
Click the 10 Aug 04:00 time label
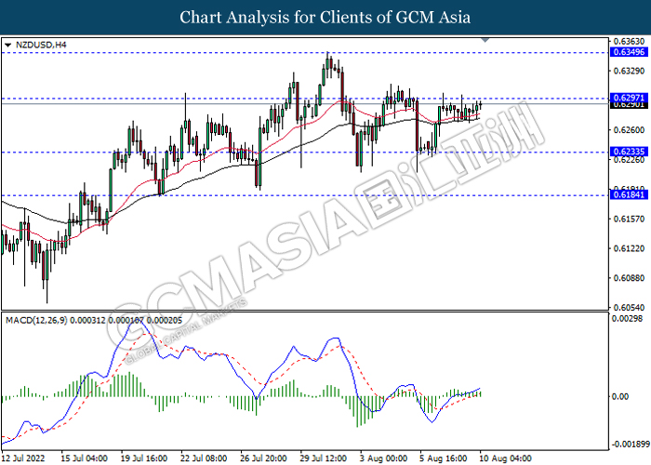(505, 458)
